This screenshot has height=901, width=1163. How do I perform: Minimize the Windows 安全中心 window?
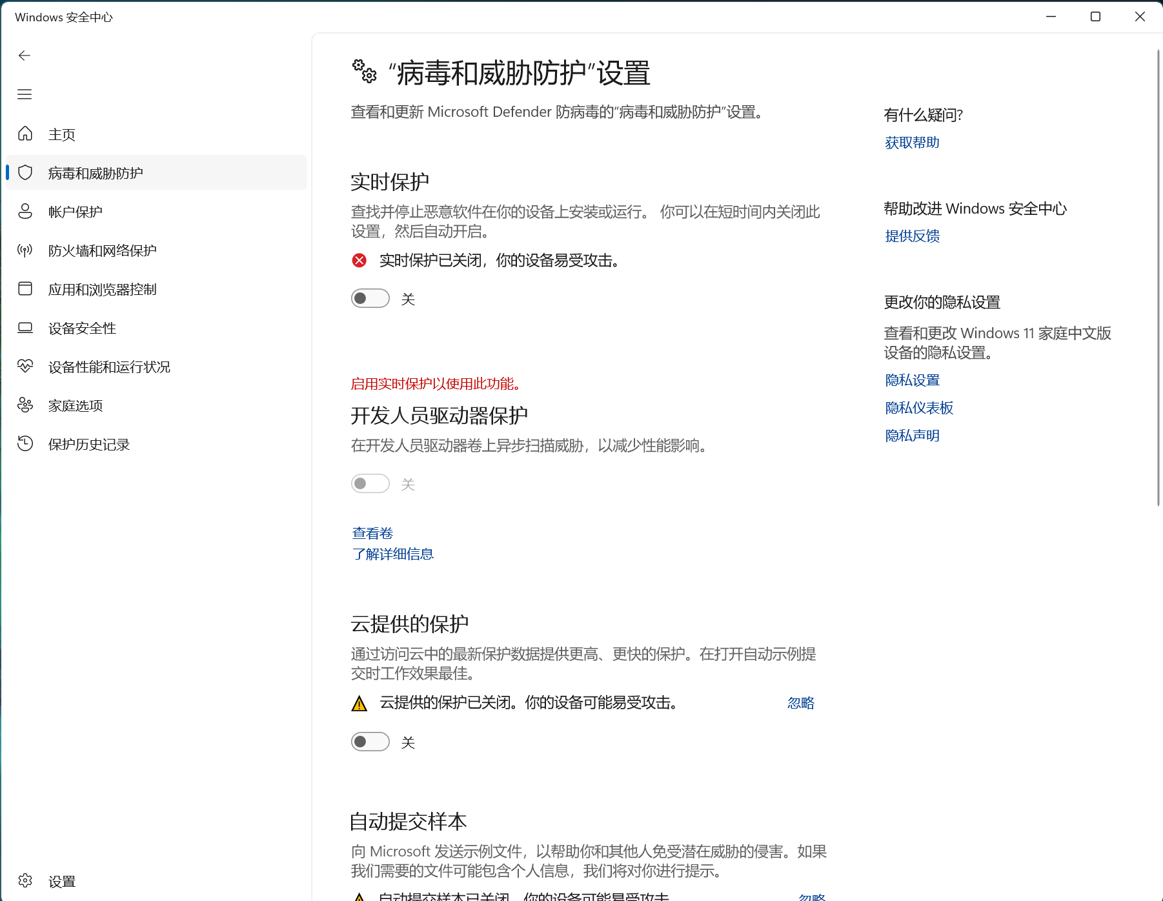tap(1051, 17)
